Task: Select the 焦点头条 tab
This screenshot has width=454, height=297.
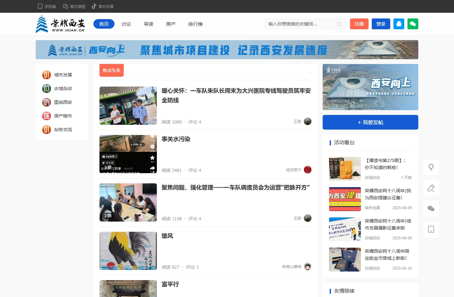Action: pyautogui.click(x=112, y=70)
